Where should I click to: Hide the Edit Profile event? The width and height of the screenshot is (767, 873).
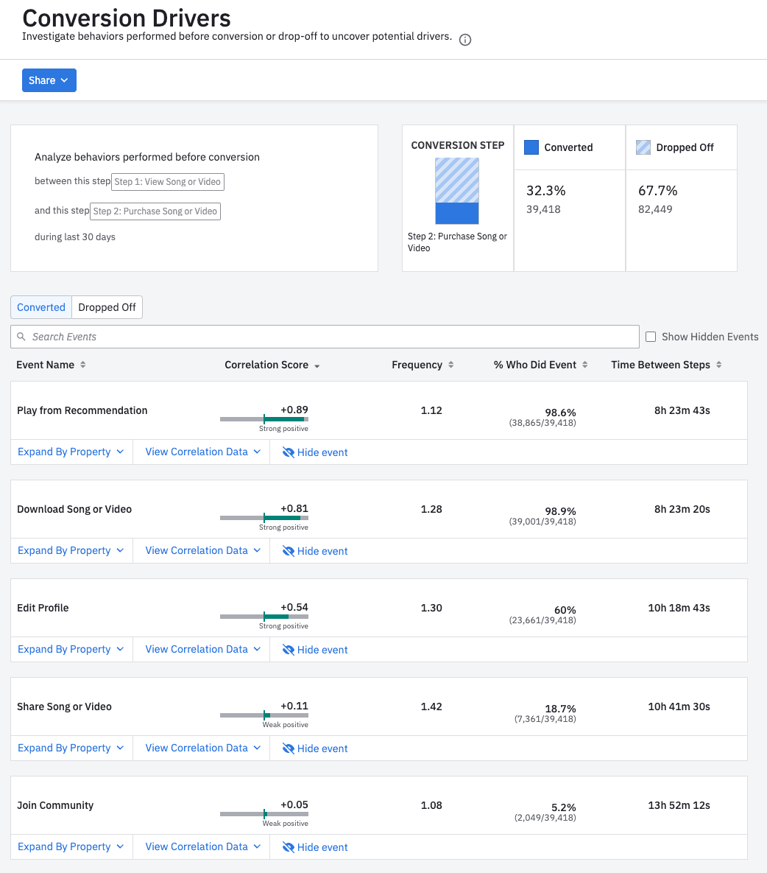coord(315,650)
